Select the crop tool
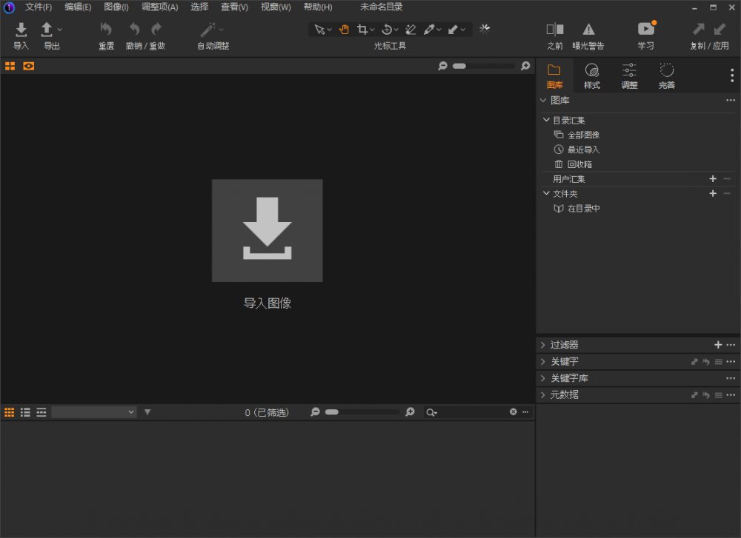 [x=362, y=30]
